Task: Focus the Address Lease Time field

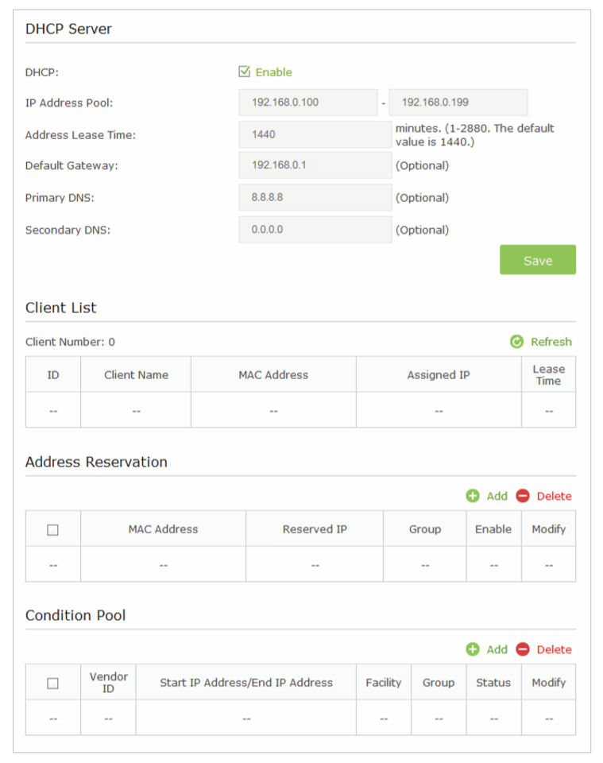Action: point(315,134)
